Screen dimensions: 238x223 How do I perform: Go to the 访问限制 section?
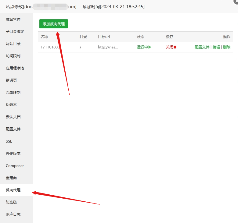(13, 56)
